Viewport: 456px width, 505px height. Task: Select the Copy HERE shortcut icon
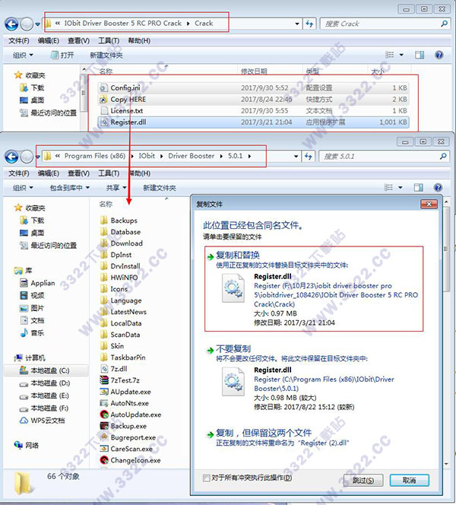[x=103, y=99]
